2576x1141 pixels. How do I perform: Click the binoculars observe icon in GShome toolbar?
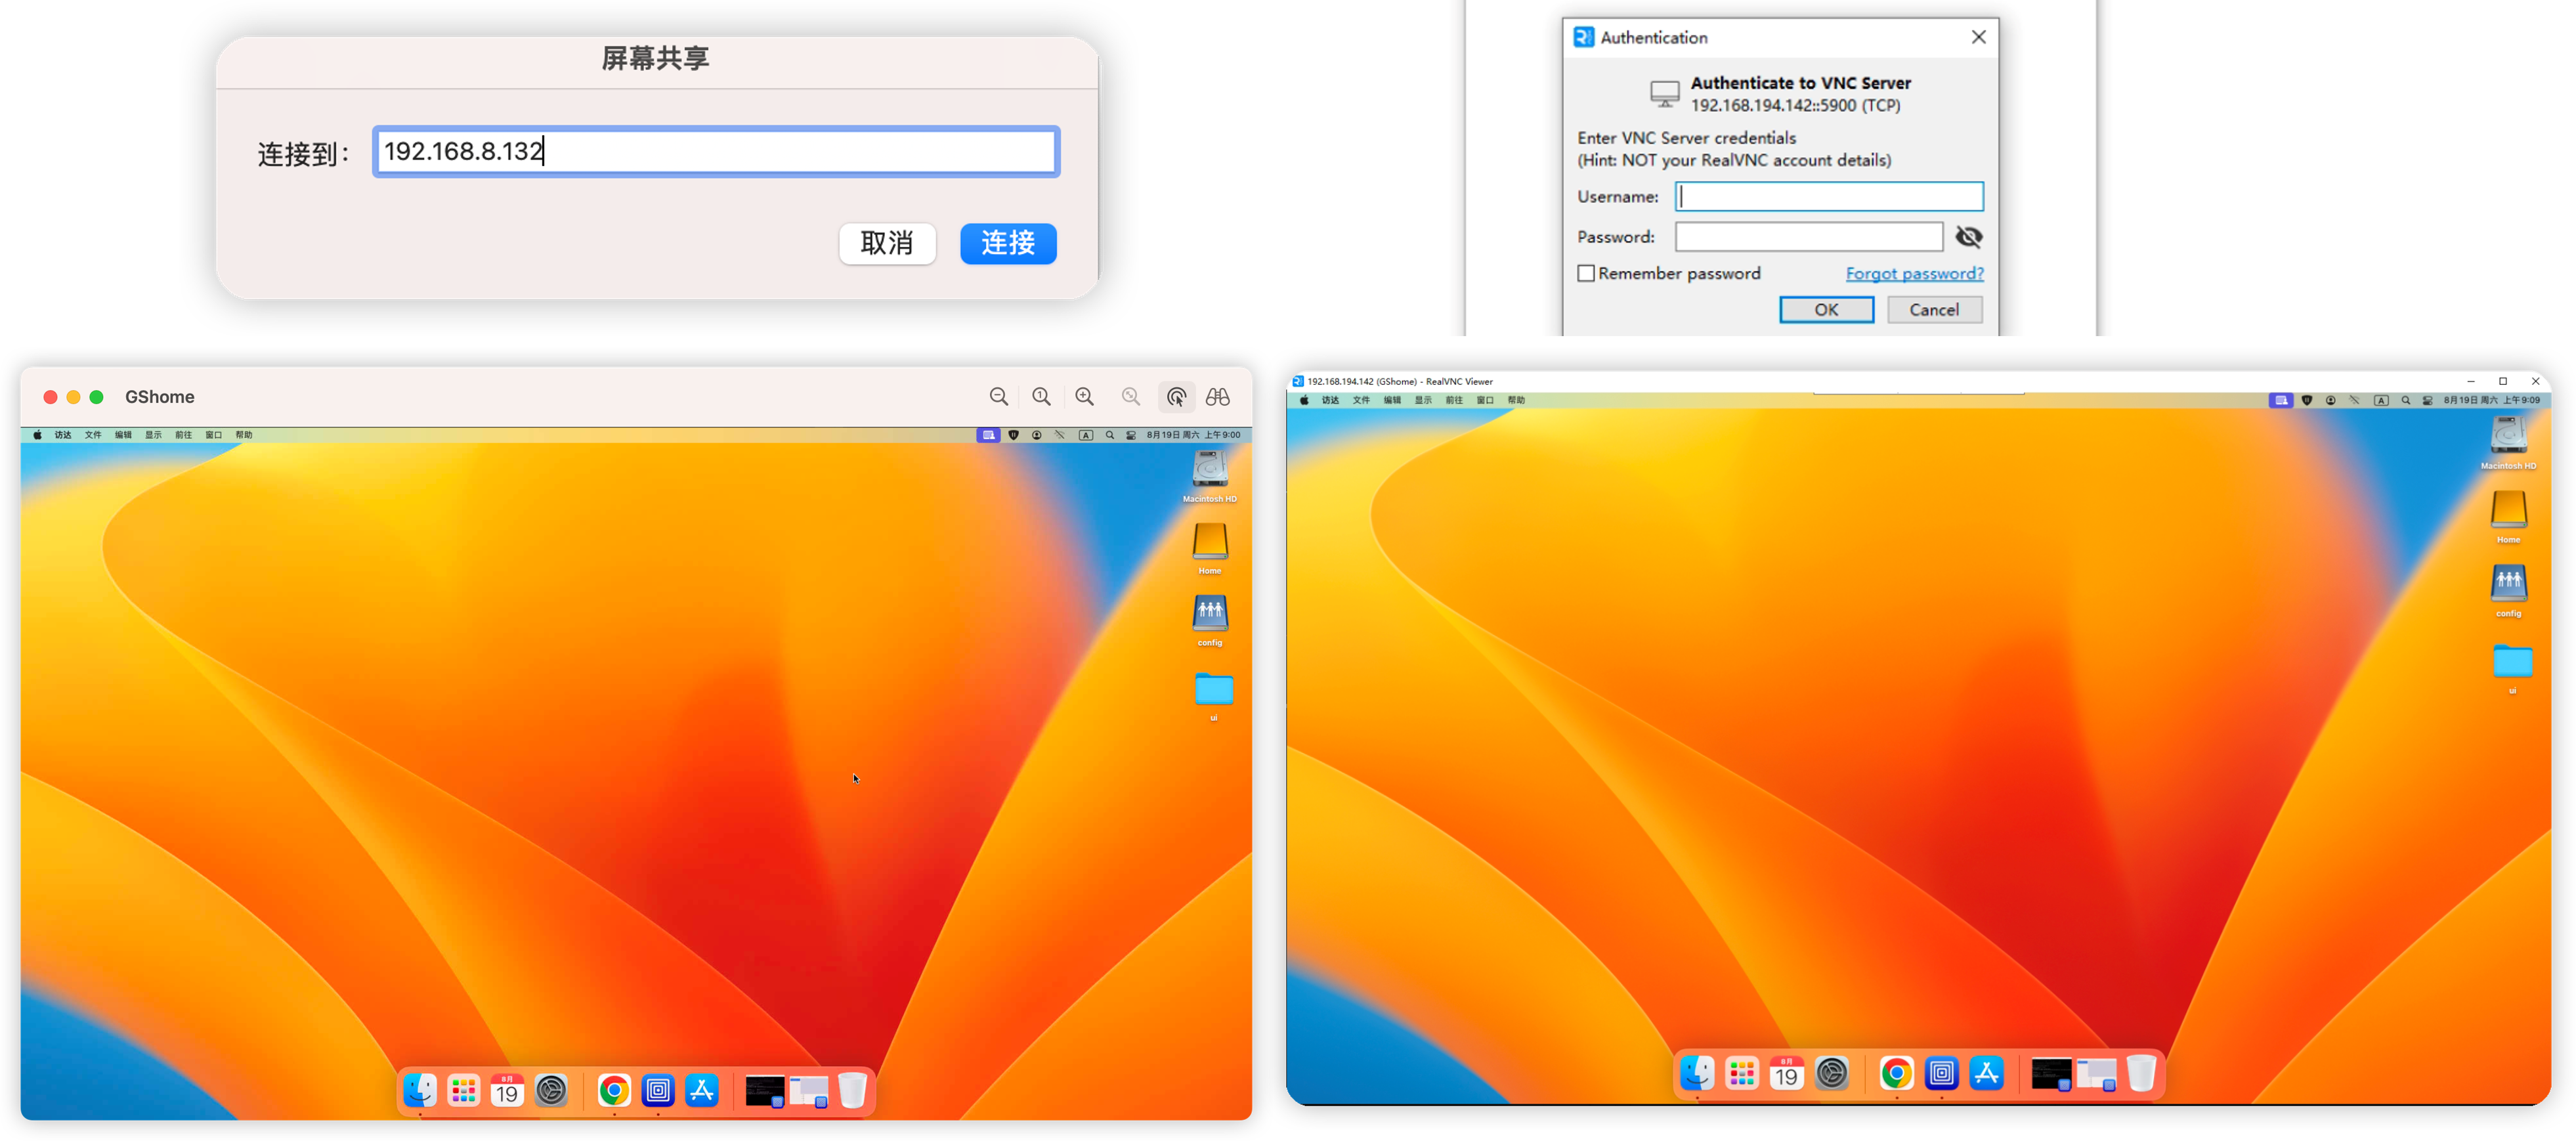(x=1217, y=397)
